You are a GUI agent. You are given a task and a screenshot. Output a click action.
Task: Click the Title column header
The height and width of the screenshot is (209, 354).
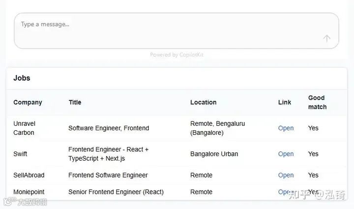coord(75,102)
